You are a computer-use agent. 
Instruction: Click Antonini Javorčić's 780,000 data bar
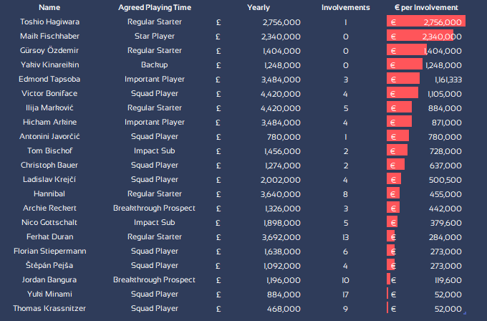click(398, 137)
